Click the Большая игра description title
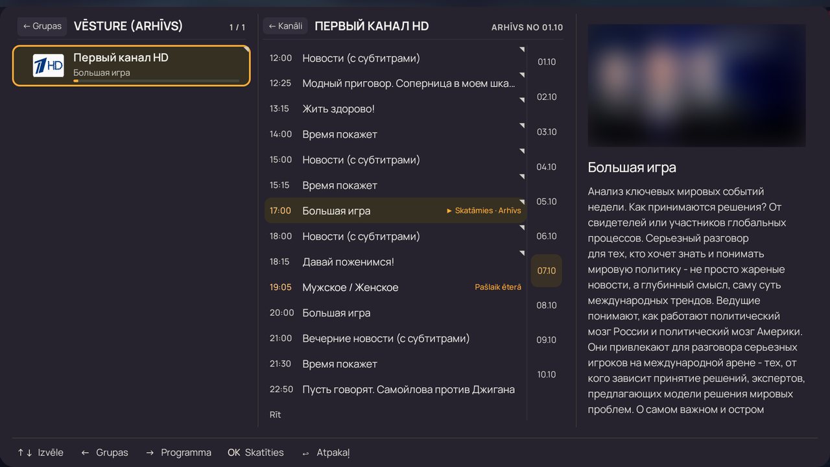The image size is (830, 467). pyautogui.click(x=632, y=167)
